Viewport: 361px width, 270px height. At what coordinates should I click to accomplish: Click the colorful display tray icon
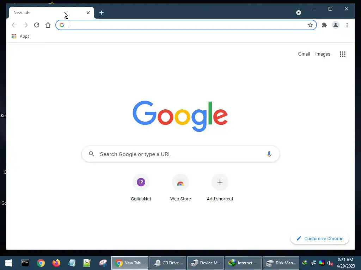point(322,263)
